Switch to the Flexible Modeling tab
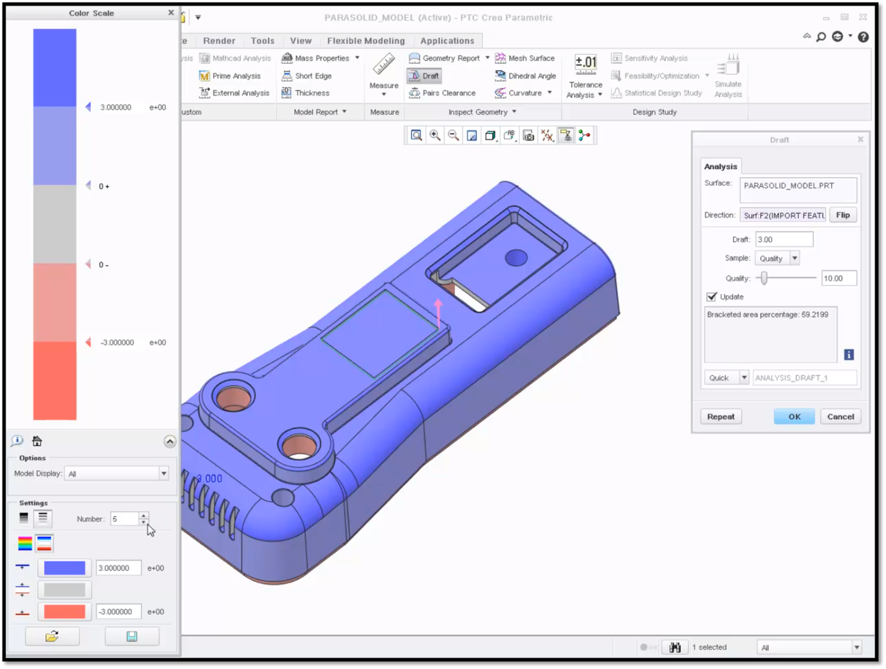The image size is (886, 669). 366,41
